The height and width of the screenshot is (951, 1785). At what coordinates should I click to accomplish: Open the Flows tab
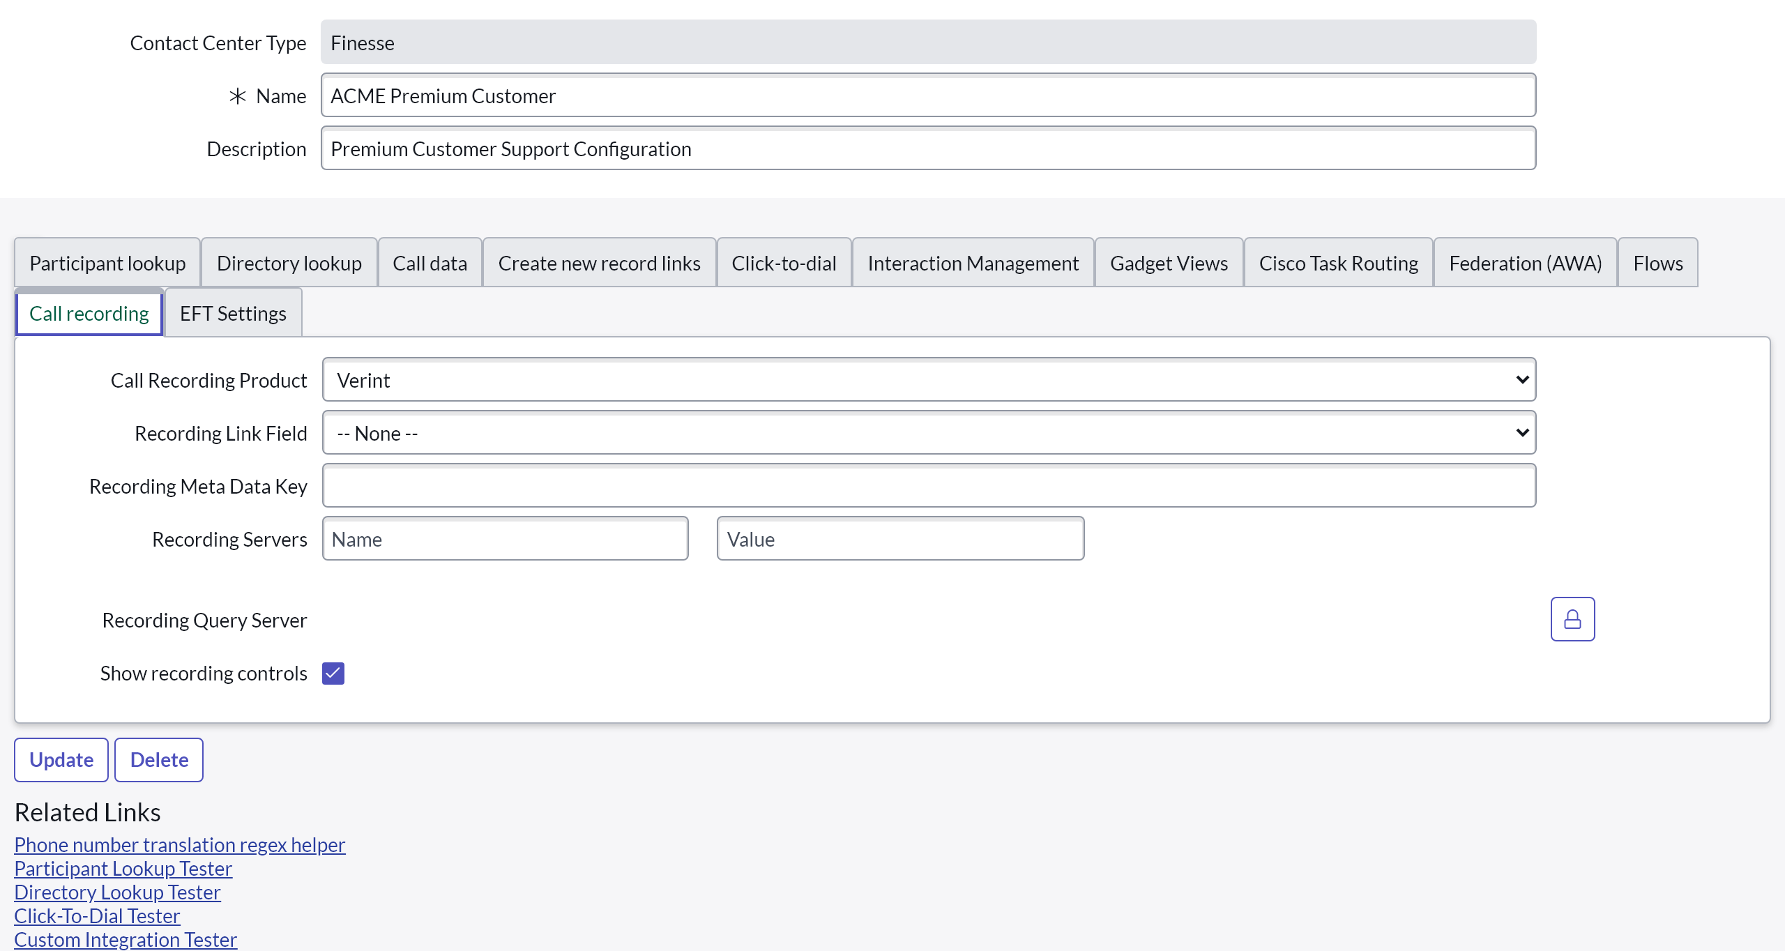[1657, 263]
